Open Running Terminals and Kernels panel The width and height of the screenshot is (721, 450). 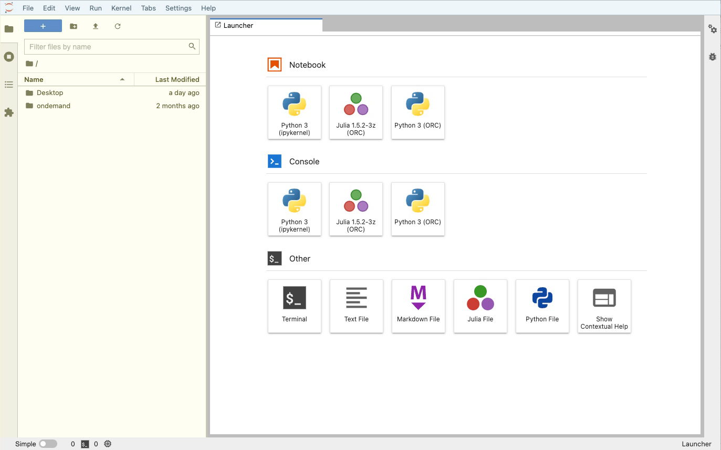(9, 57)
